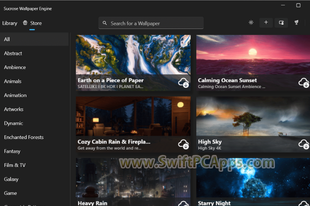This screenshot has height=206, width=310.
Task: Click the globe icon beside Store
Action: pyautogui.click(x=25, y=23)
